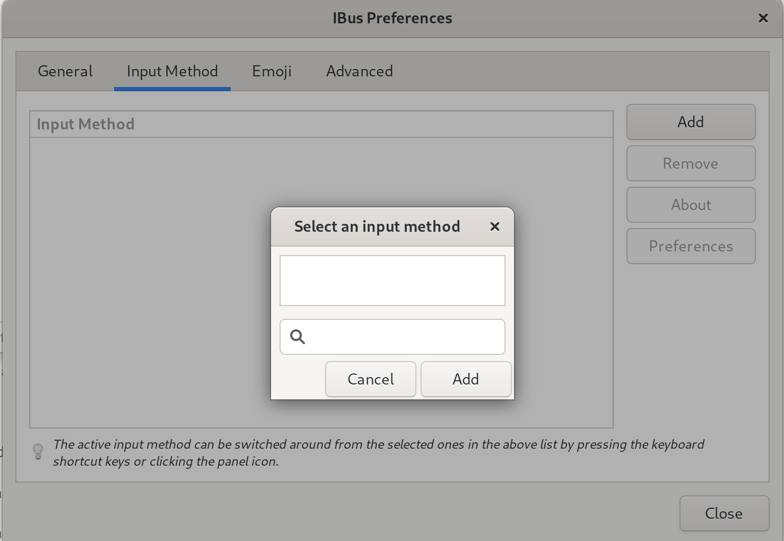The image size is (784, 541).
Task: Click the lightbulb tip icon near the hint text
Action: (x=37, y=452)
